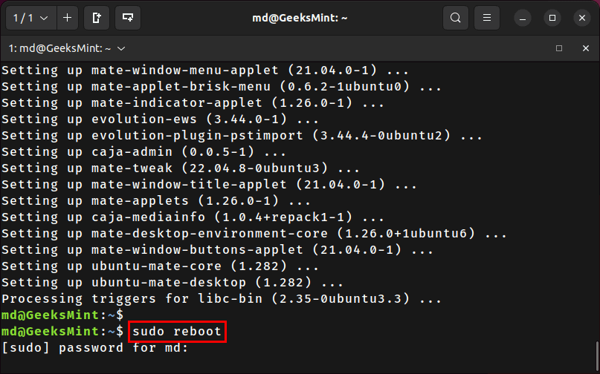Screen dimensions: 600x374
Task: Add terminal down split icon
Action: coord(128,18)
